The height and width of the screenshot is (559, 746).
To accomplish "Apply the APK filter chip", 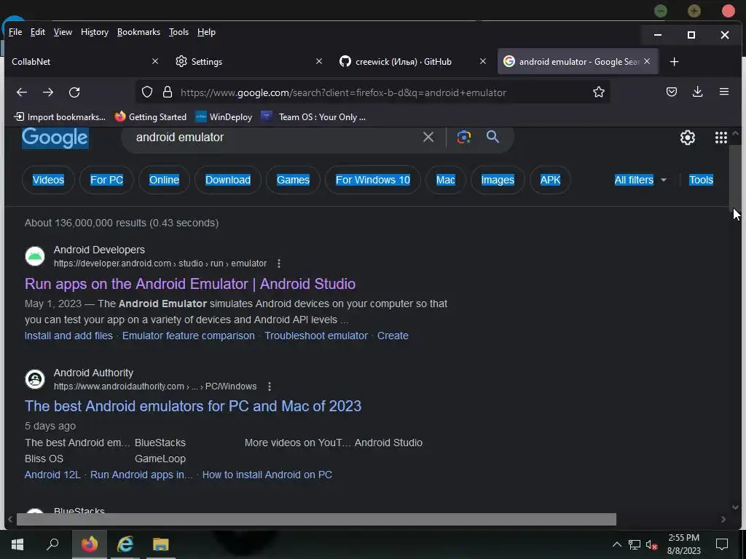I will pyautogui.click(x=550, y=180).
